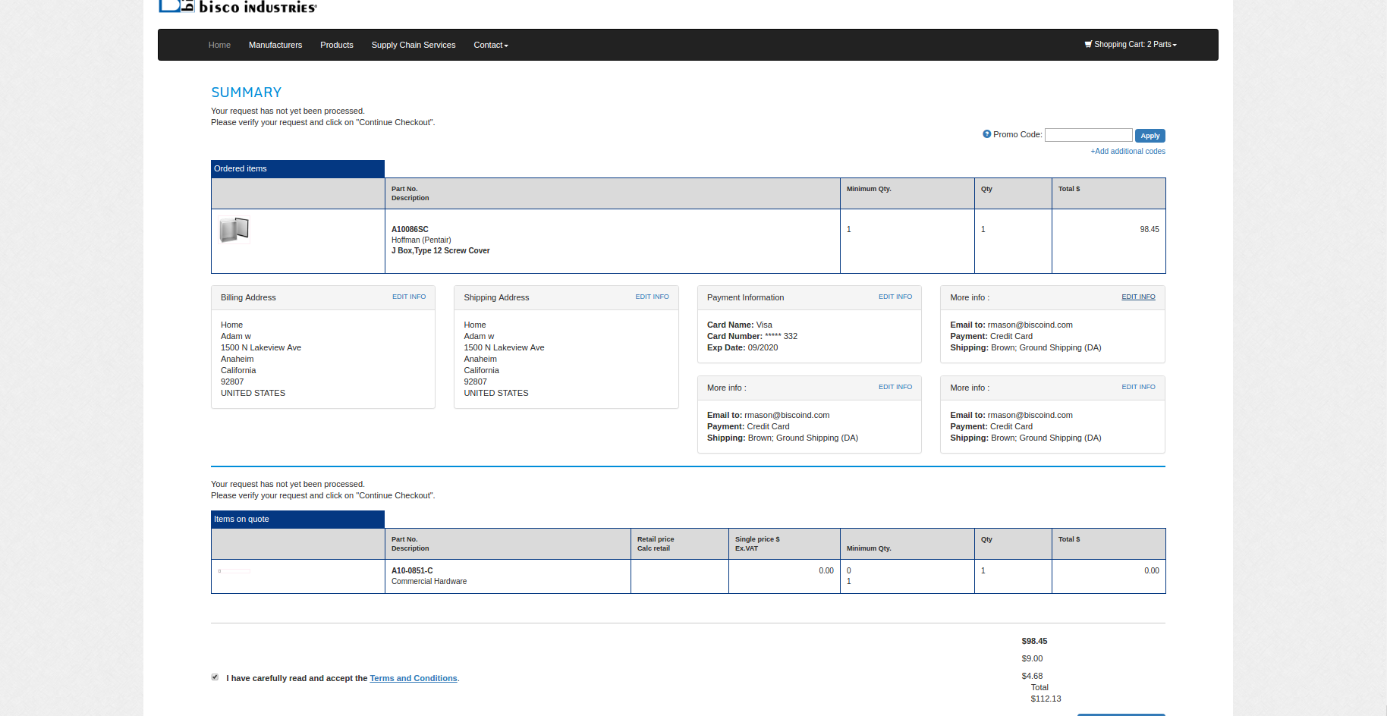Open the Shopping Cart 2 Parts dropdown
The image size is (1387, 716).
pyautogui.click(x=1131, y=45)
